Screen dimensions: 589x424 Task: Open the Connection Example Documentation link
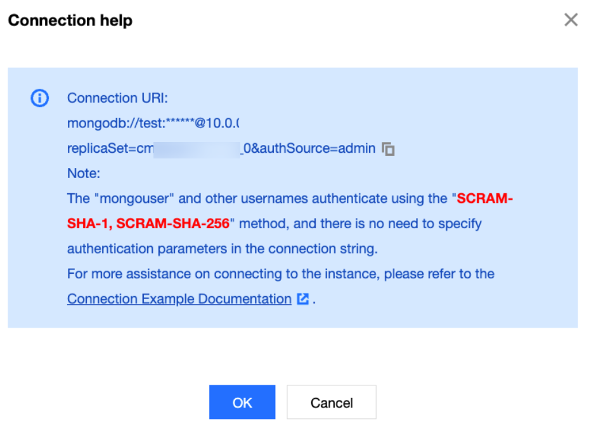(x=179, y=299)
